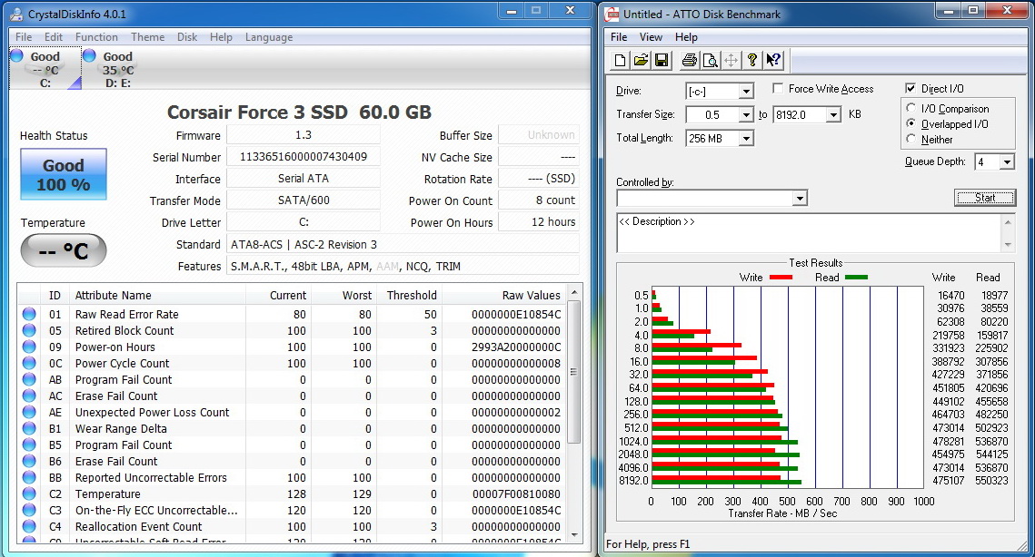Screen dimensions: 1035x557
Task: Click status orb for Raw Read Error Rate
Action: coord(29,315)
